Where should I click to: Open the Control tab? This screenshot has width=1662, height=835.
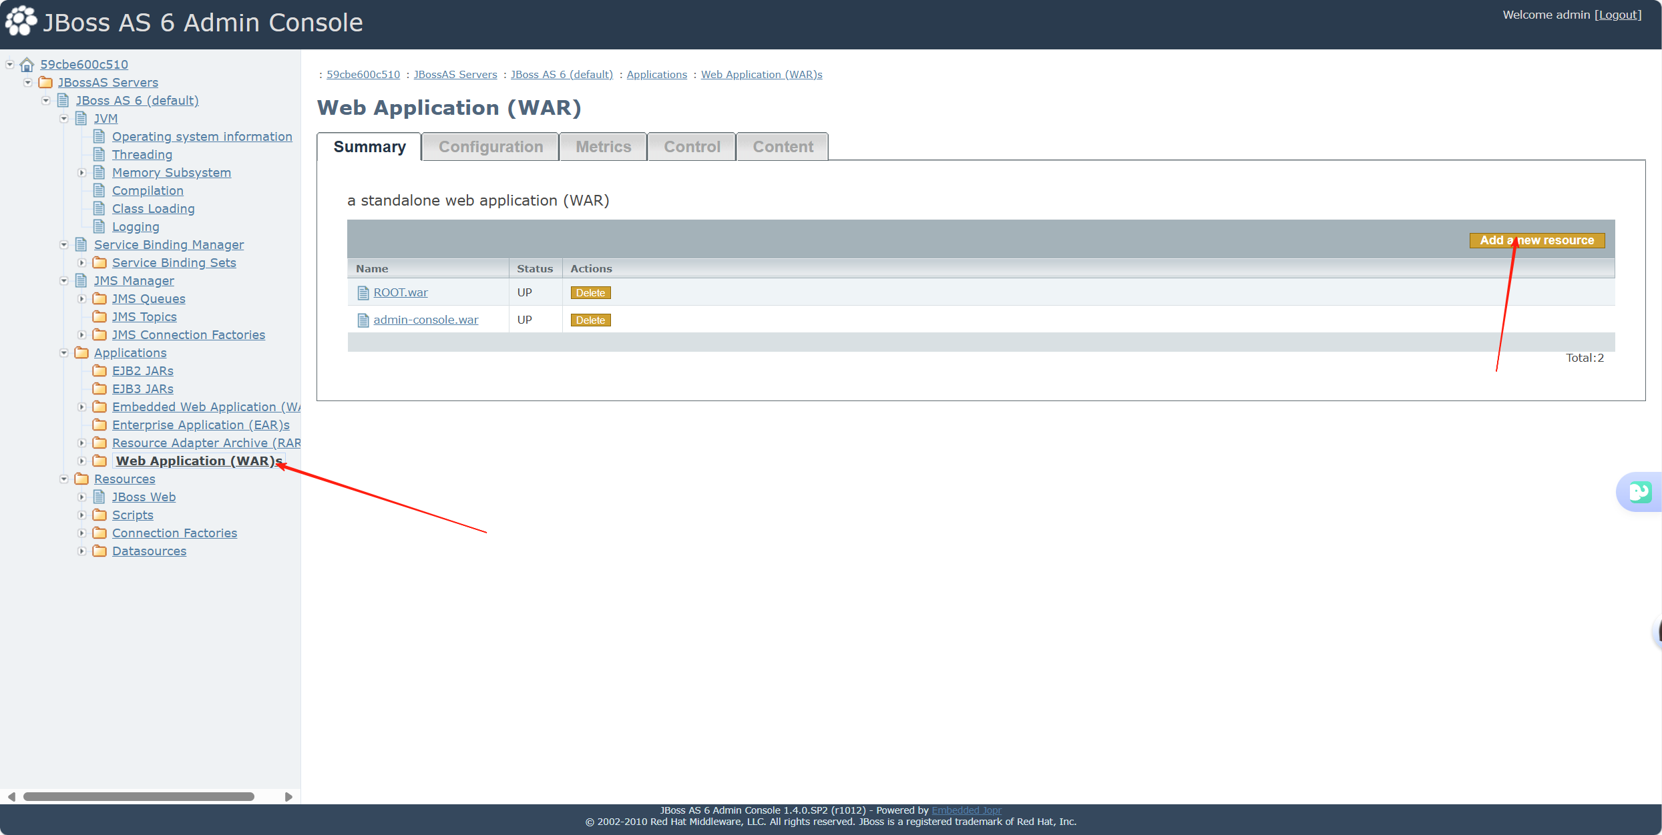click(x=692, y=147)
